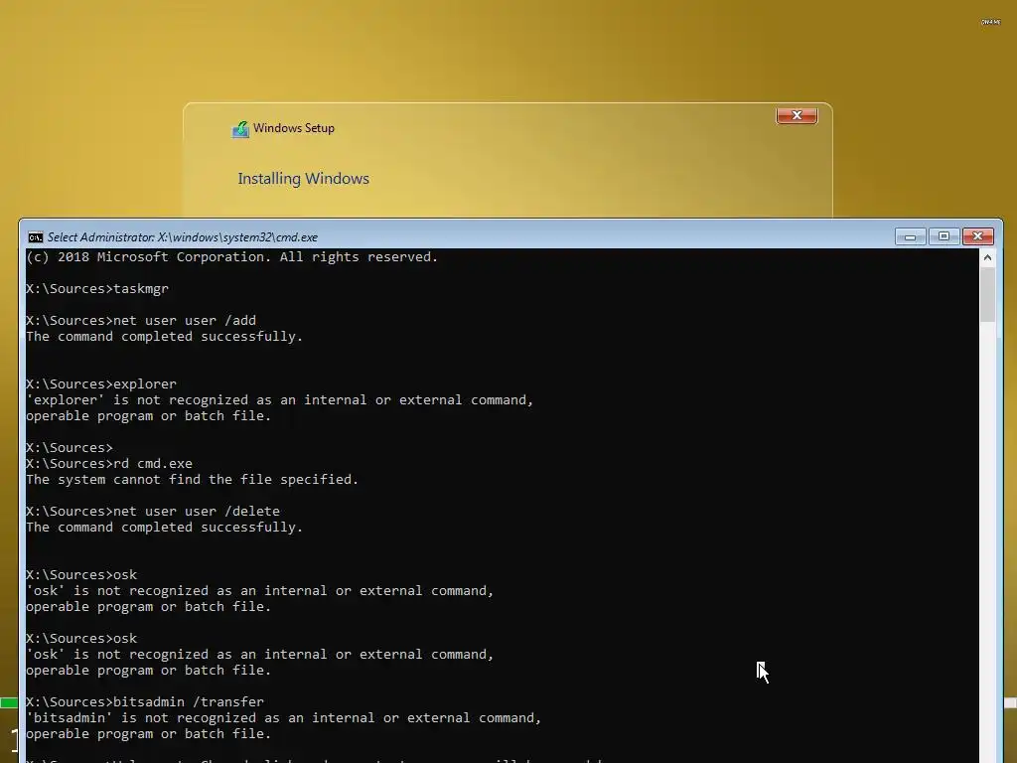Click the line 'X:\Sources>explorer'

click(x=101, y=384)
